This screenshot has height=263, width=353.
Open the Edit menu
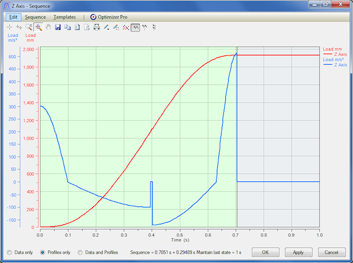pos(14,17)
